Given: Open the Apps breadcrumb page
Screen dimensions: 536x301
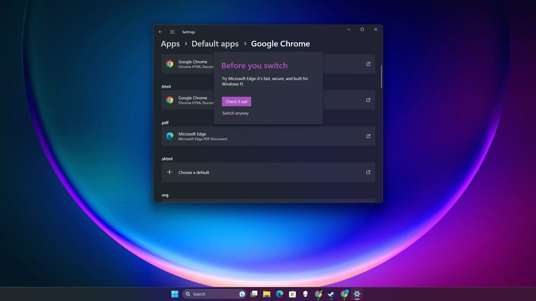Looking at the screenshot, I should pos(170,43).
